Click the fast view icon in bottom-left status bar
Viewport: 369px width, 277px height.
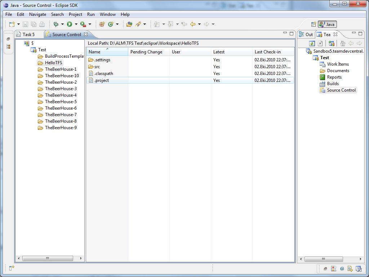click(12, 268)
